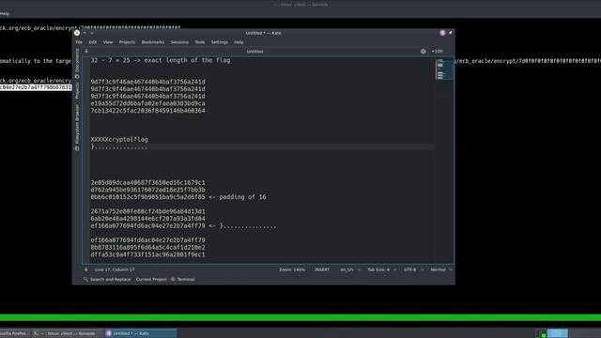Click the line '7cb13422c5fac2036f8459146b460364'

[x=148, y=111]
